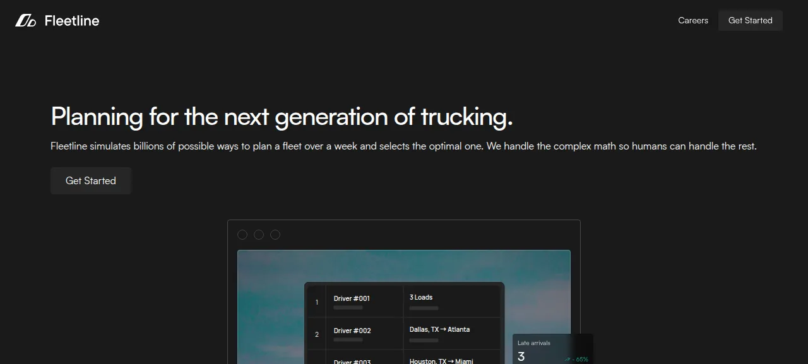The width and height of the screenshot is (808, 364).
Task: Click the Get Started button under the tagline
Action: [91, 180]
